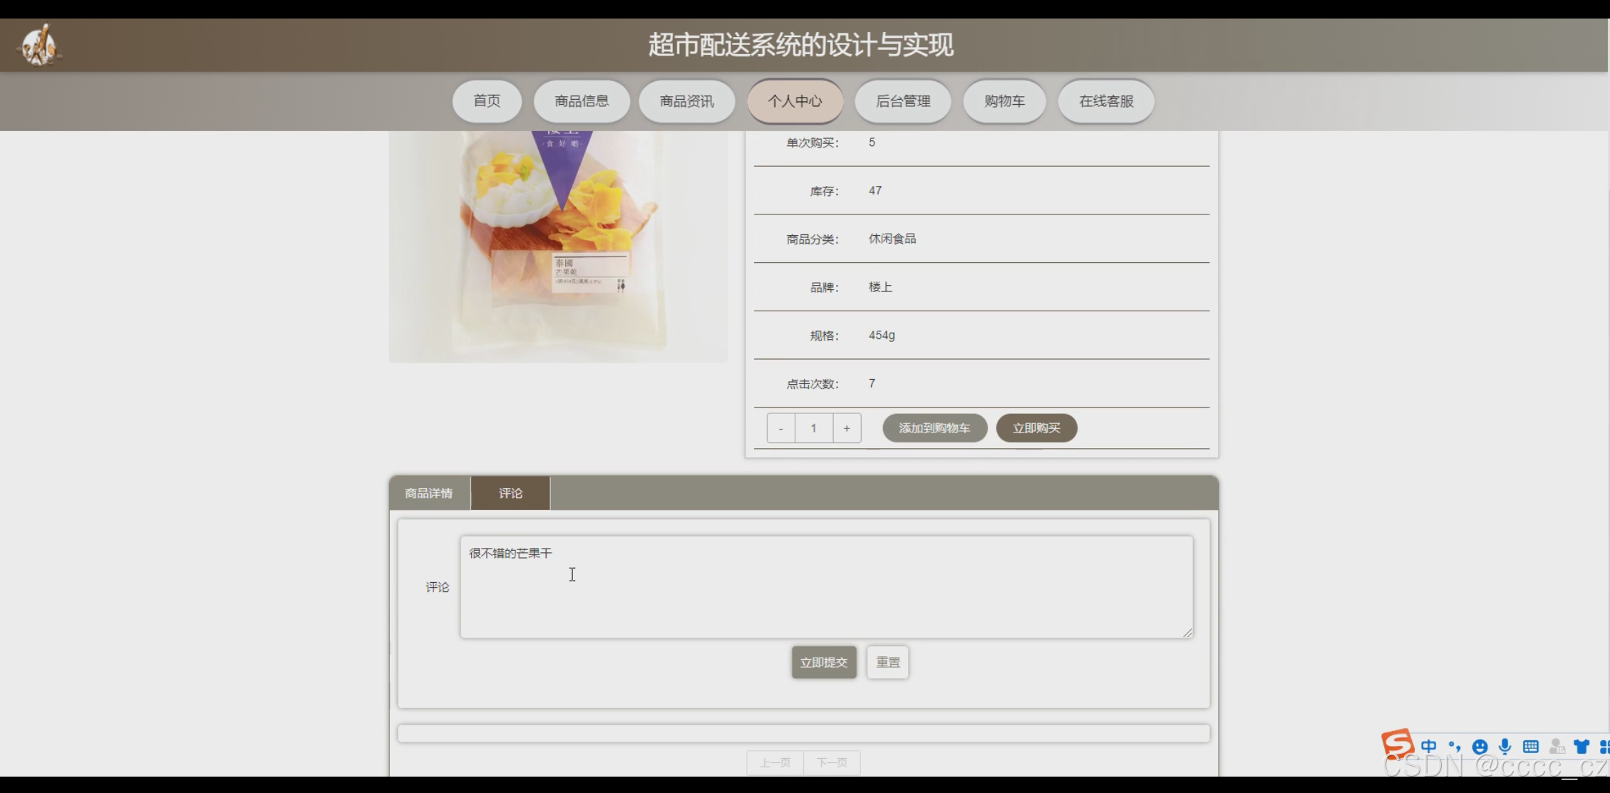The image size is (1610, 793).
Task: Click inside the 评论 text area
Action: pyautogui.click(x=826, y=587)
